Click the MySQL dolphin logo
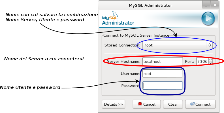The width and height of the screenshot is (224, 113). point(110,15)
